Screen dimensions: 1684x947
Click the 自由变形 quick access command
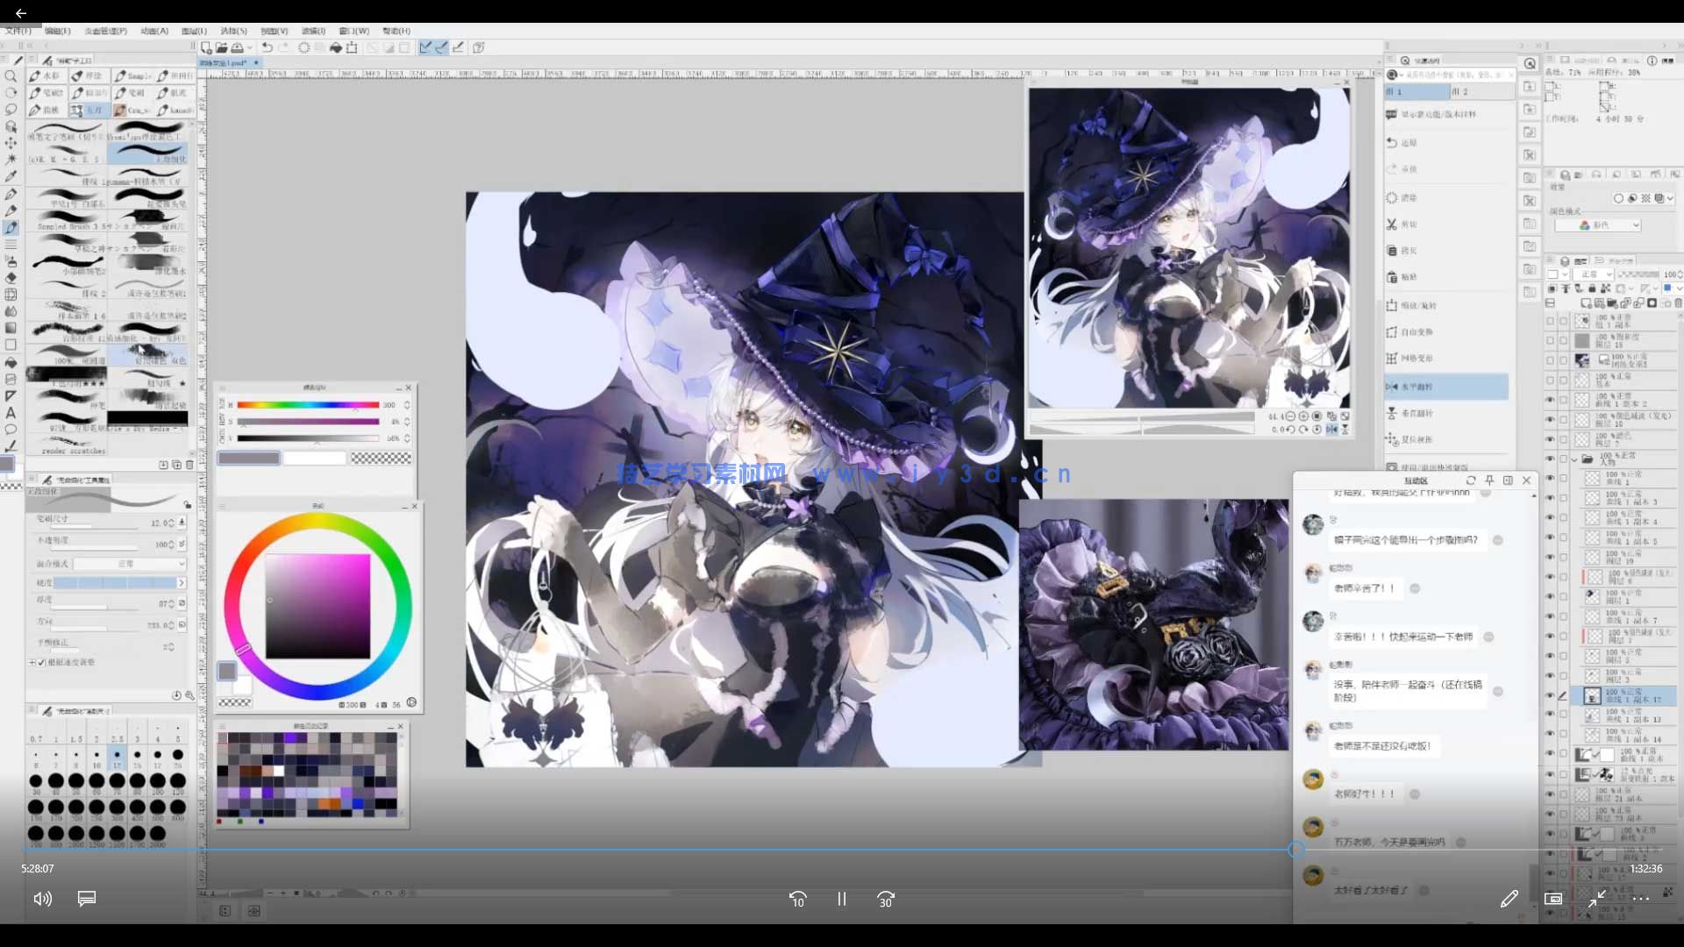[1416, 332]
